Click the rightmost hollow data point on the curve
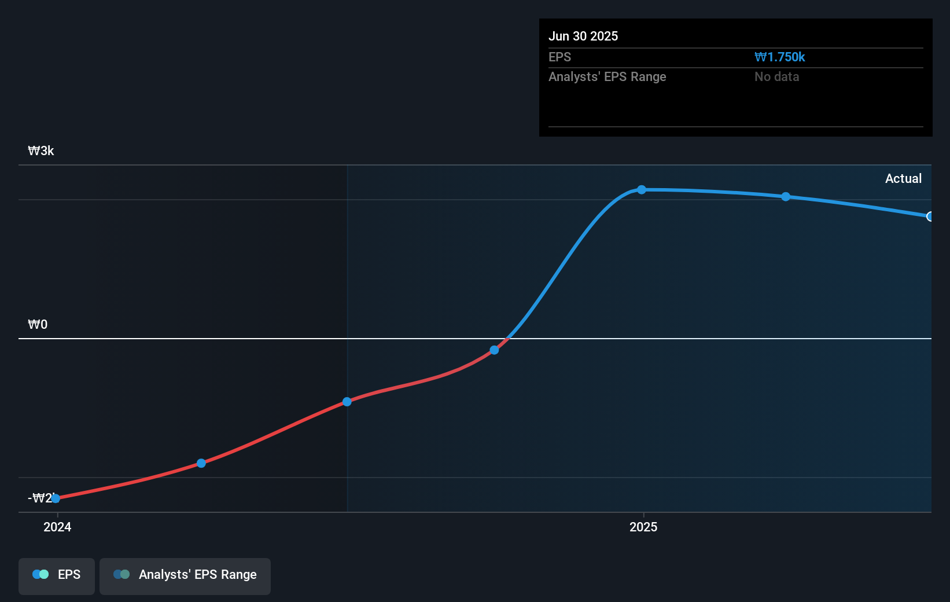Image resolution: width=950 pixels, height=602 pixels. coord(930,216)
